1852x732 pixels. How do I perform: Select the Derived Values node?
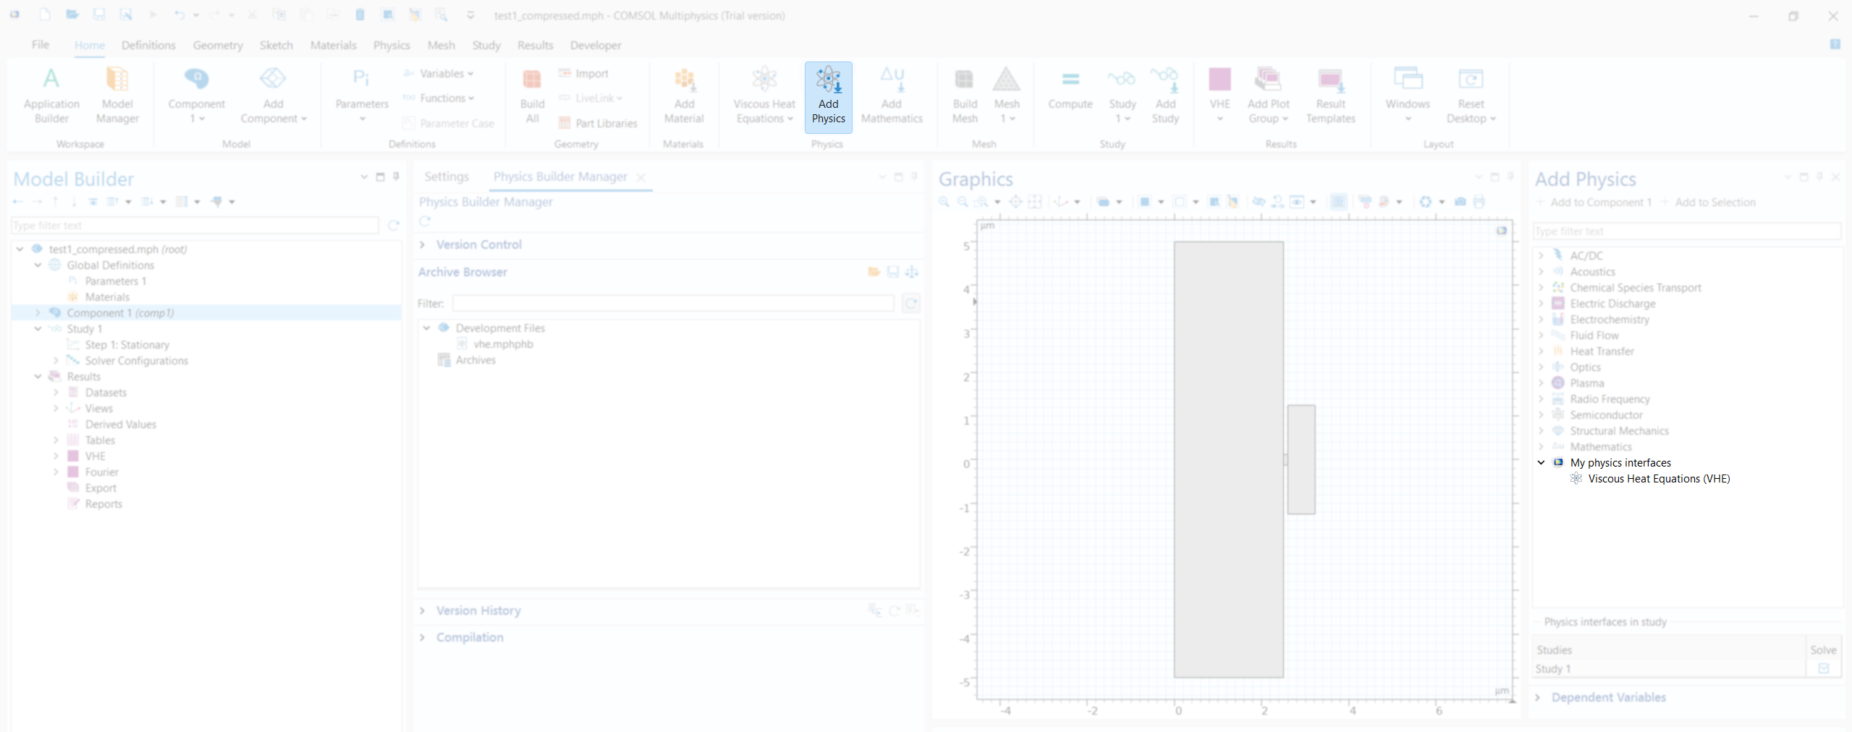point(121,425)
